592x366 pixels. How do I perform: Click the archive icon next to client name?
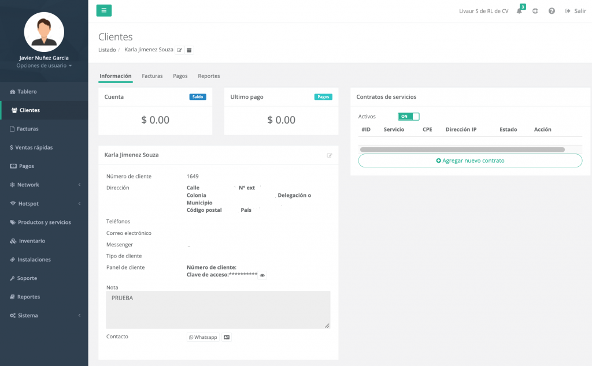(x=189, y=50)
